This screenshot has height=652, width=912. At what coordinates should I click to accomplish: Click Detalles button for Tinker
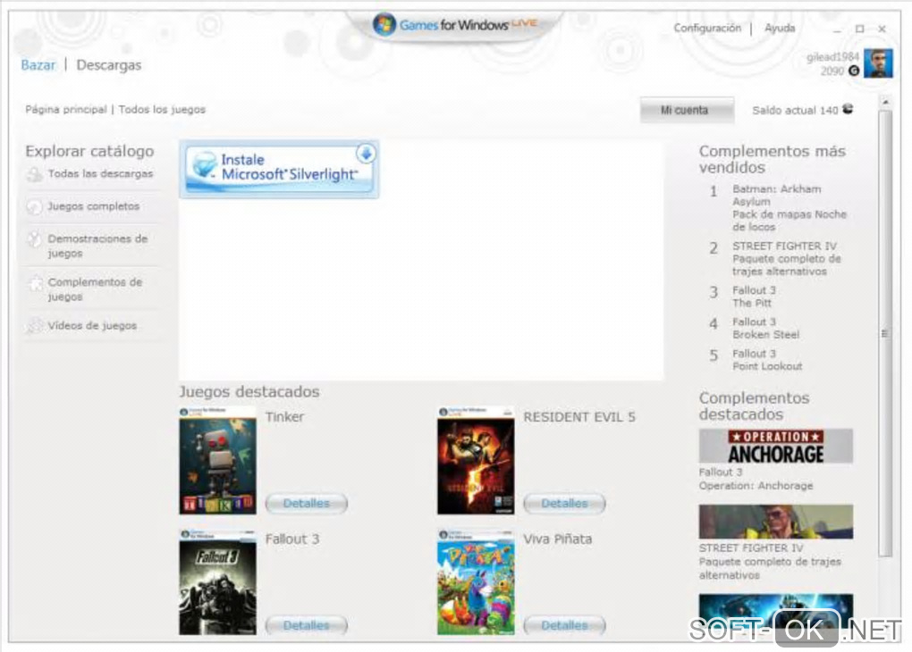pos(307,503)
